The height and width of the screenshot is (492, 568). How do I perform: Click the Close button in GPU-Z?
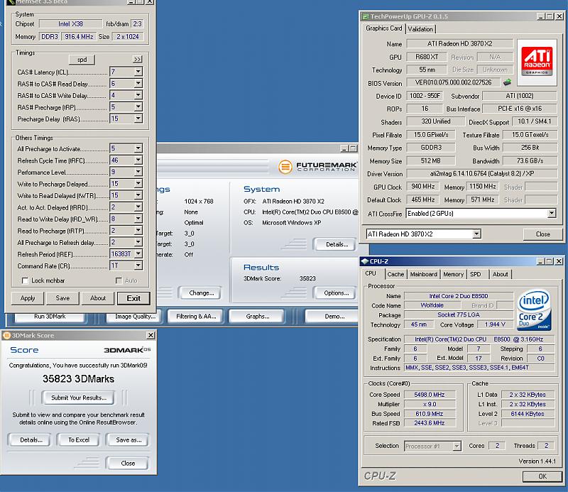[x=542, y=234]
